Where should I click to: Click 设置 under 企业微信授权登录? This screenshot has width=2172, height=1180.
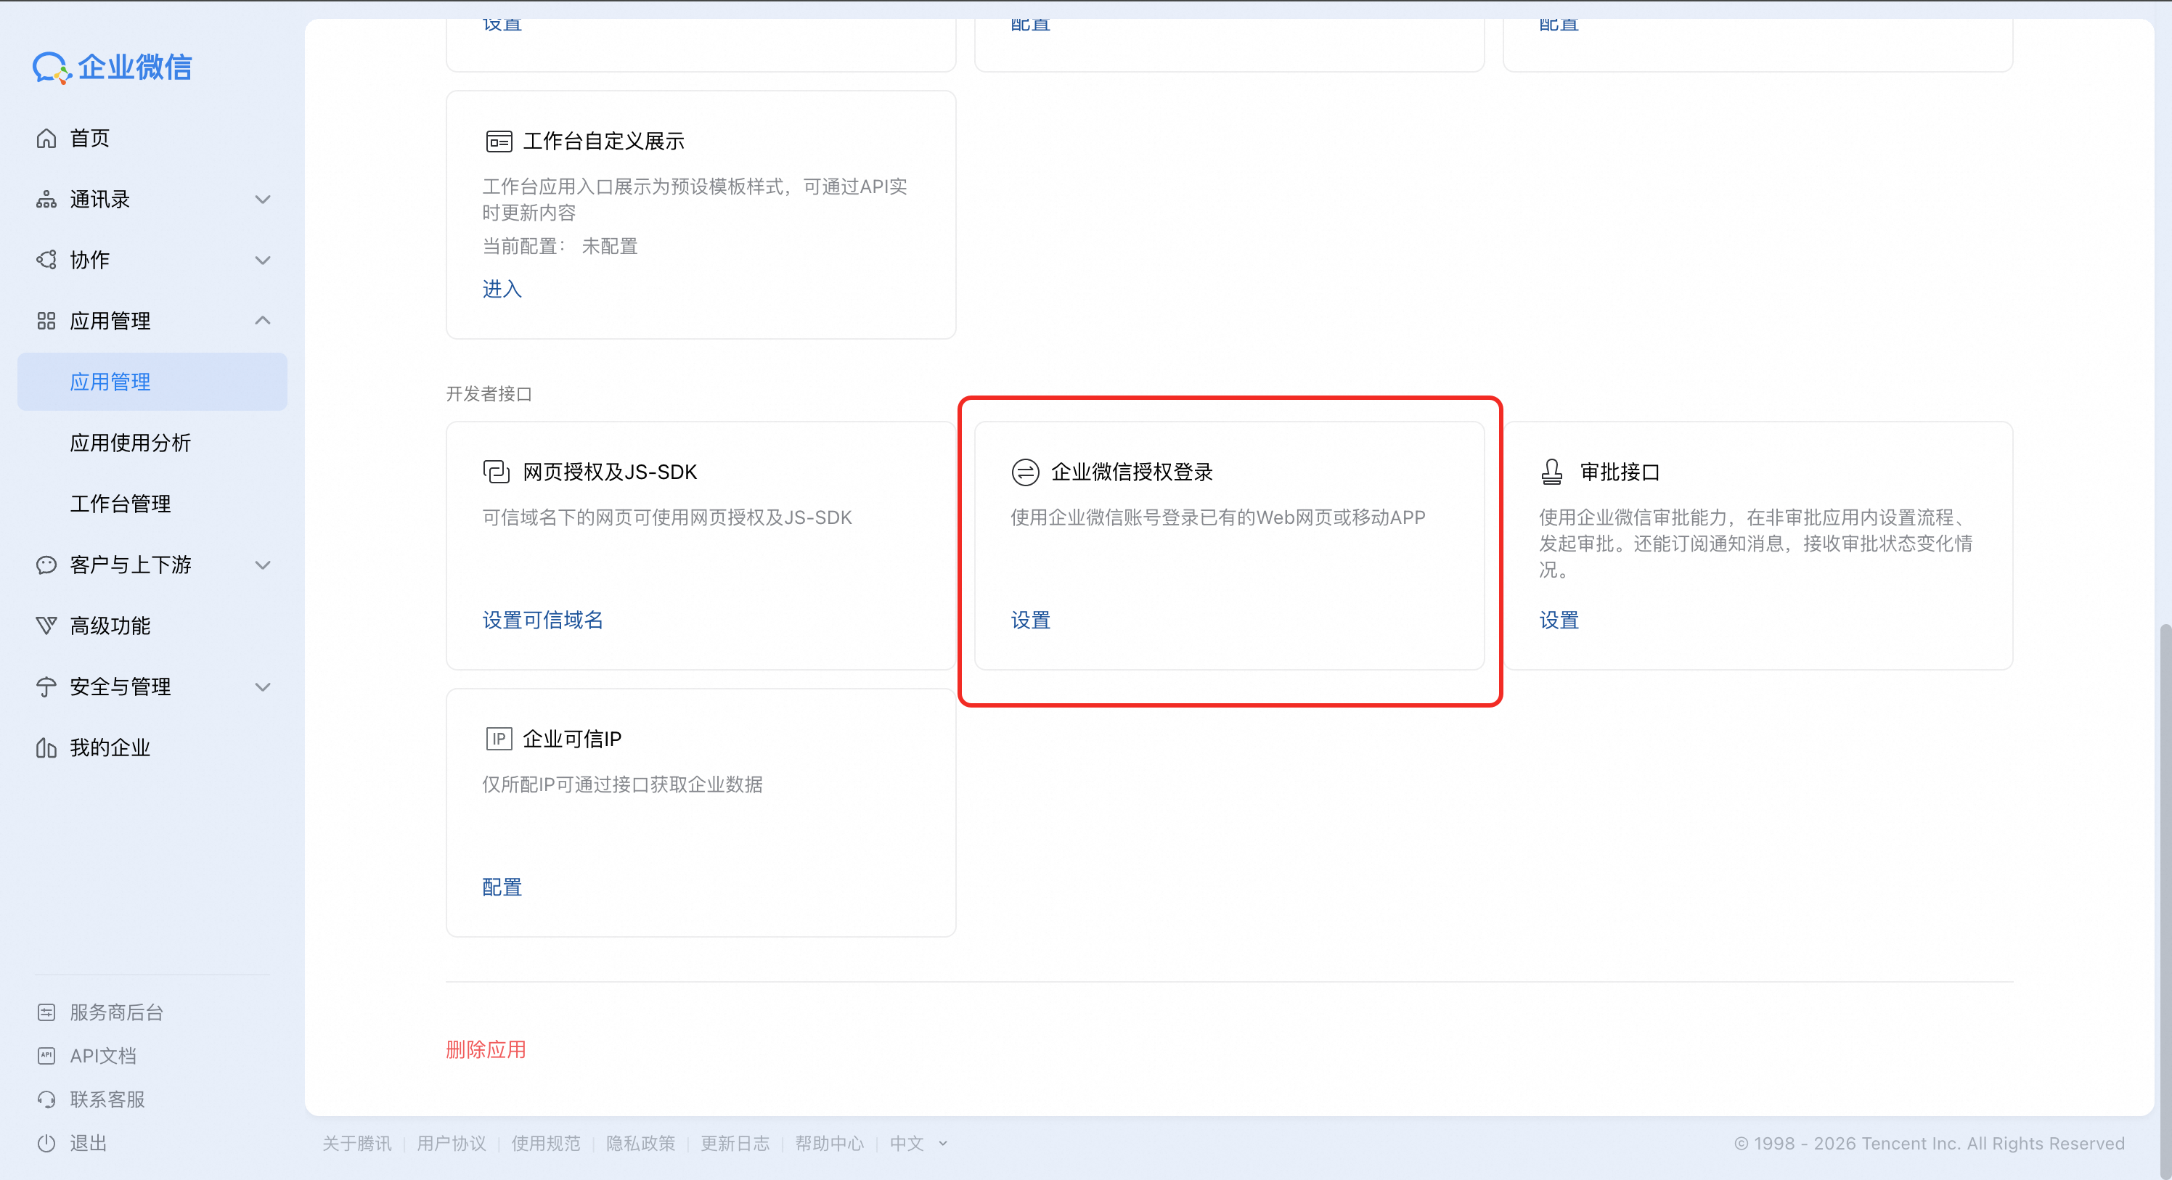pos(1030,620)
